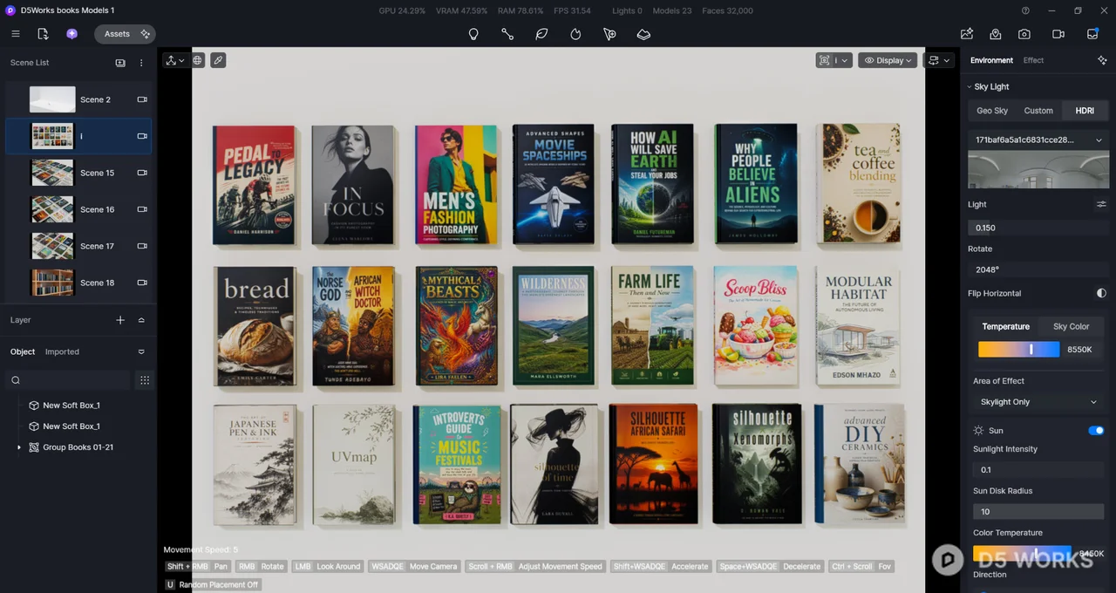Click the add layer plus icon
The height and width of the screenshot is (593, 1116).
pos(120,320)
